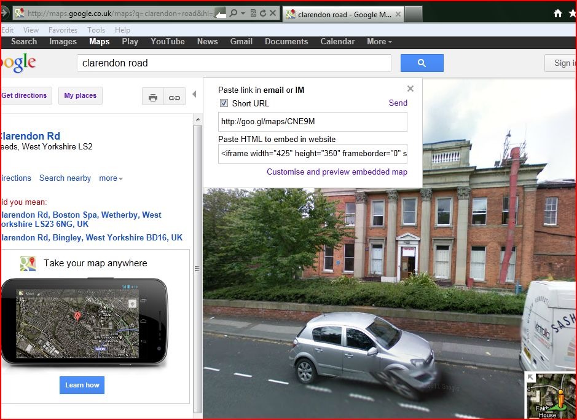Toggle the Short URL checkbox
The image size is (577, 420).
point(224,103)
